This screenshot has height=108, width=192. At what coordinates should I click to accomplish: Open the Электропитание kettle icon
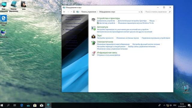tap(93, 43)
